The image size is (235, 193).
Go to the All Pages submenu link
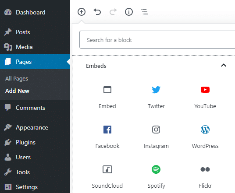tap(17, 79)
